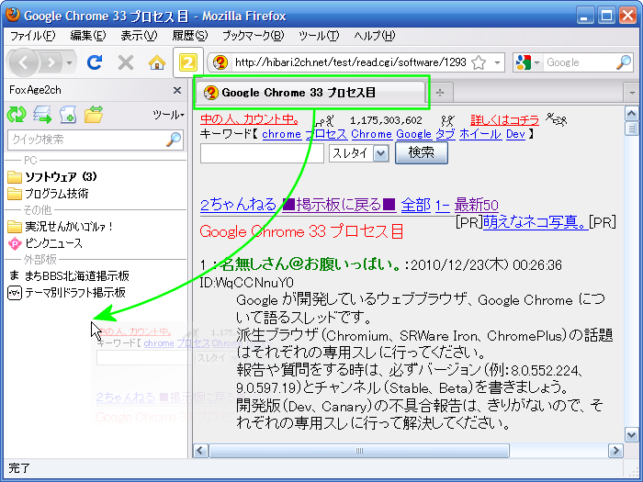This screenshot has width=643, height=482.
Task: Click the プロセス keyword link
Action: [326, 134]
